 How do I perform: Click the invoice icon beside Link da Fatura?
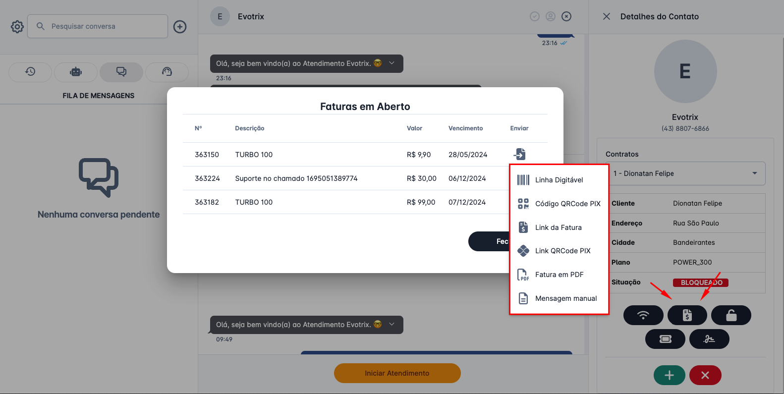click(x=523, y=227)
